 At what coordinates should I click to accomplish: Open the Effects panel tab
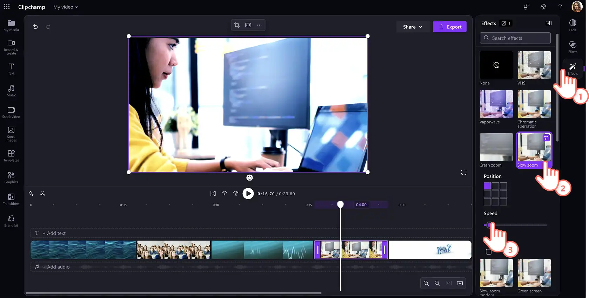(573, 69)
